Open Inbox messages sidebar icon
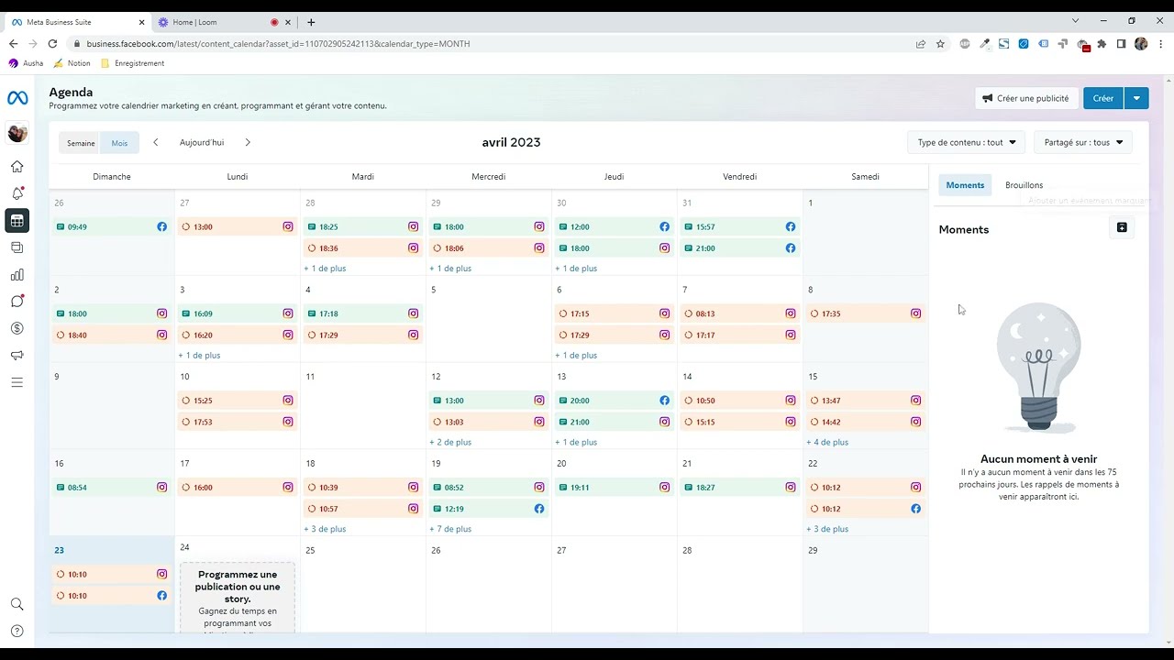The image size is (1174, 660). tap(17, 302)
